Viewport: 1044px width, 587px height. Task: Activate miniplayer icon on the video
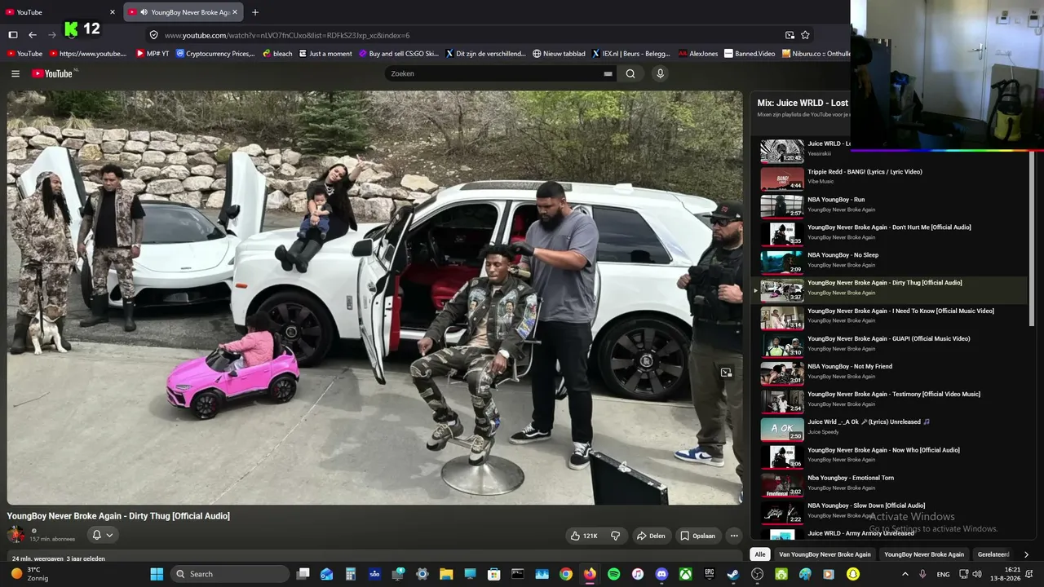726,373
